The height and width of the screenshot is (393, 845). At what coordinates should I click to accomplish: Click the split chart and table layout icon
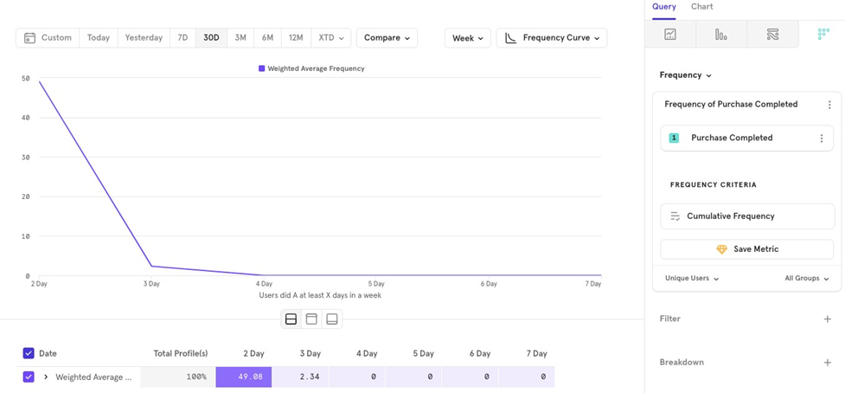click(291, 319)
